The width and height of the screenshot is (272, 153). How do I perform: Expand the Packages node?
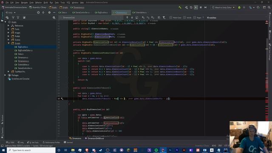[x=6, y=75]
